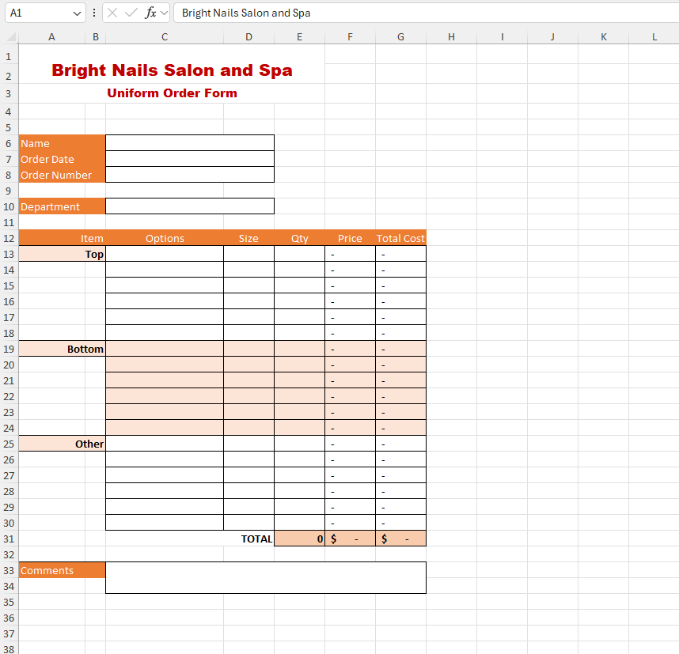Screen dimensions: 679x654
Task: Click the Options cell in the Top row
Action: click(x=165, y=254)
